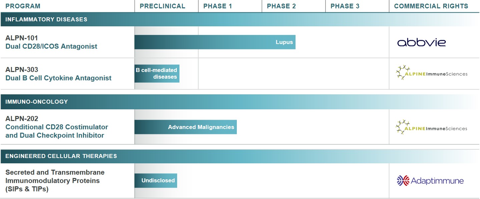Screen dimensions: 480x199
Task: Select the Phase 3 column header
Action: [x=345, y=6]
